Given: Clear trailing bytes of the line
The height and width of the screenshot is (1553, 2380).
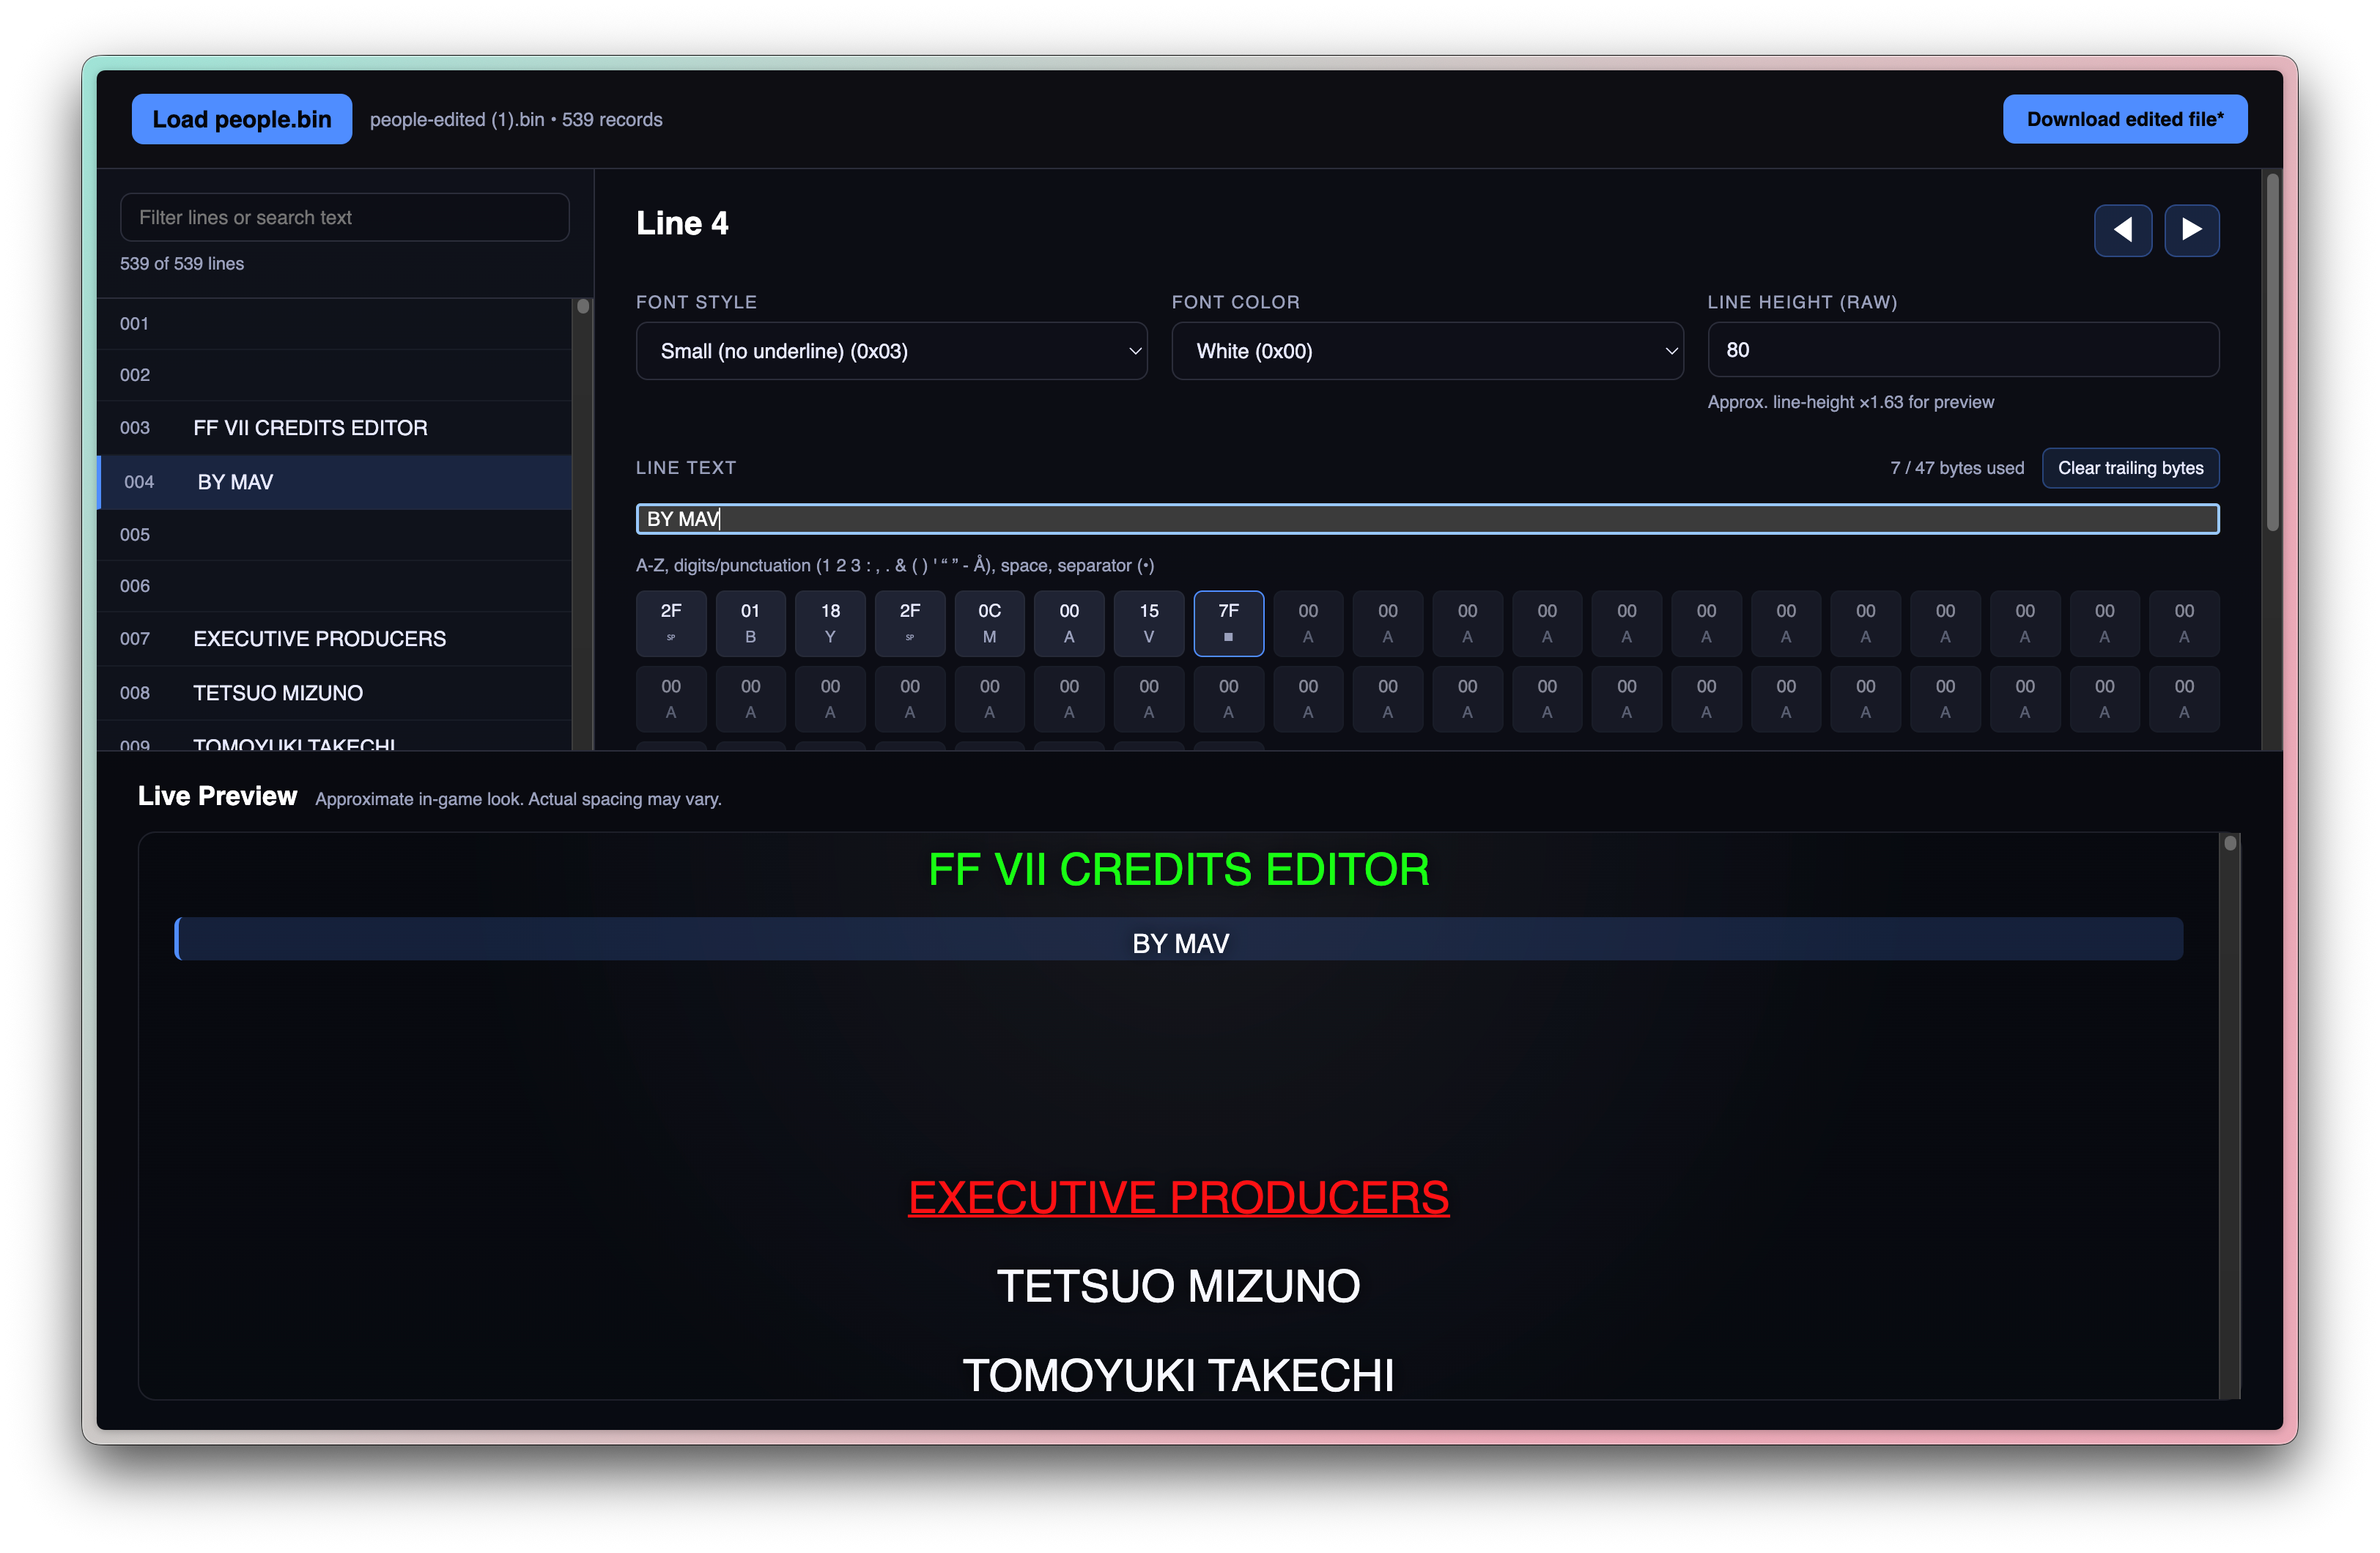Looking at the screenshot, I should tap(2130, 468).
